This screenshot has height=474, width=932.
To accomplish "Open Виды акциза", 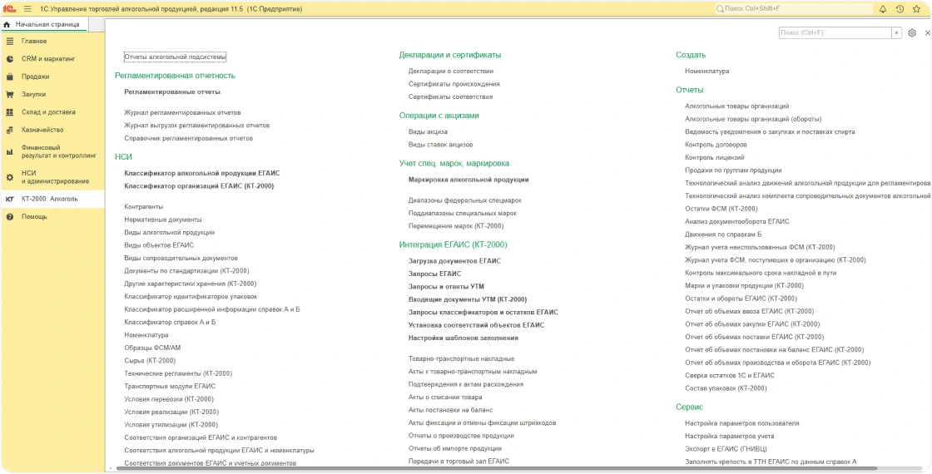I will (x=428, y=132).
